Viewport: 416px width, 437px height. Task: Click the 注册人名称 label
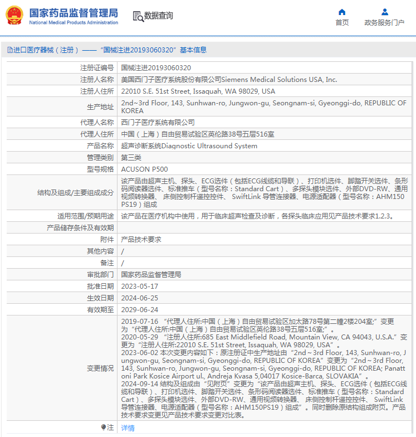coord(97,79)
